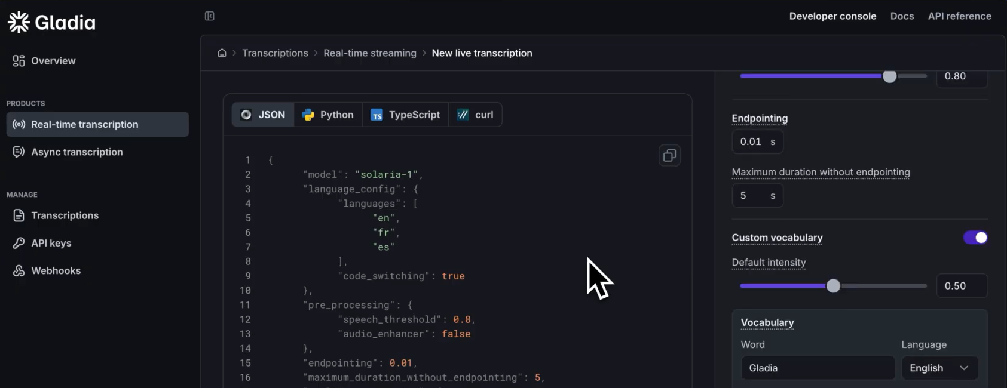Click the API keys key icon

click(x=19, y=243)
